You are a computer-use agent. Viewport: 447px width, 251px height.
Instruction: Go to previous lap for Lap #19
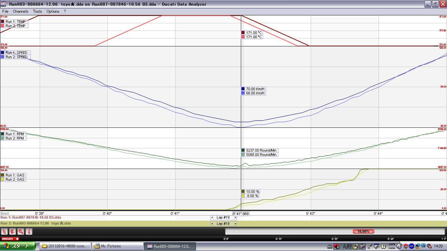pyautogui.click(x=212, y=218)
